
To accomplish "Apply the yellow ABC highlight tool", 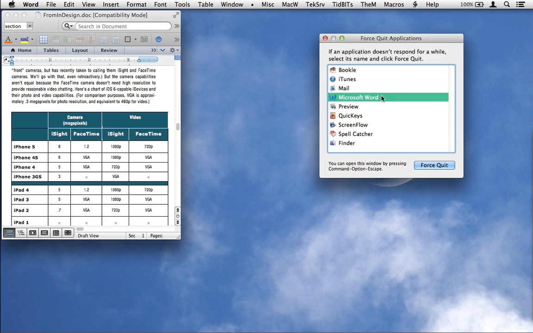I will (24, 39).
